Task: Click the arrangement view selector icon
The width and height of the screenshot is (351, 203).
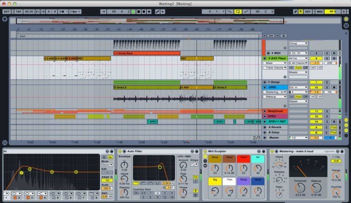Action: [346, 20]
